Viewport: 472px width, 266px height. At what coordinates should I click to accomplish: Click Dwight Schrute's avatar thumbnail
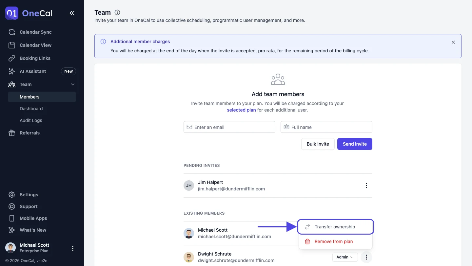click(189, 257)
